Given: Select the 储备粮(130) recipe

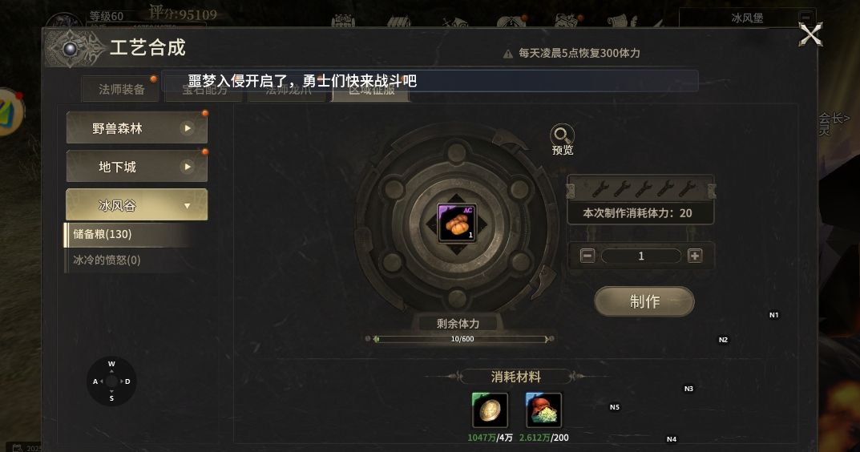Looking at the screenshot, I should pos(129,234).
